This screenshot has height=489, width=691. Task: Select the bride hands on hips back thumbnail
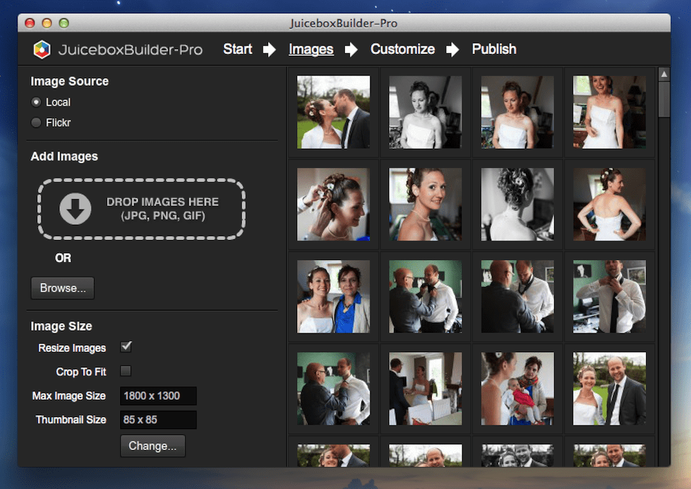[609, 204]
